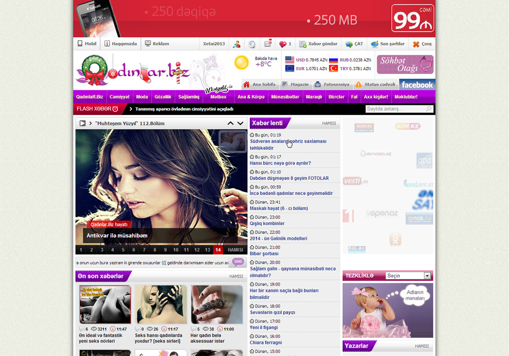Open the Moda menu item
The height and width of the screenshot is (356, 509).
click(142, 97)
